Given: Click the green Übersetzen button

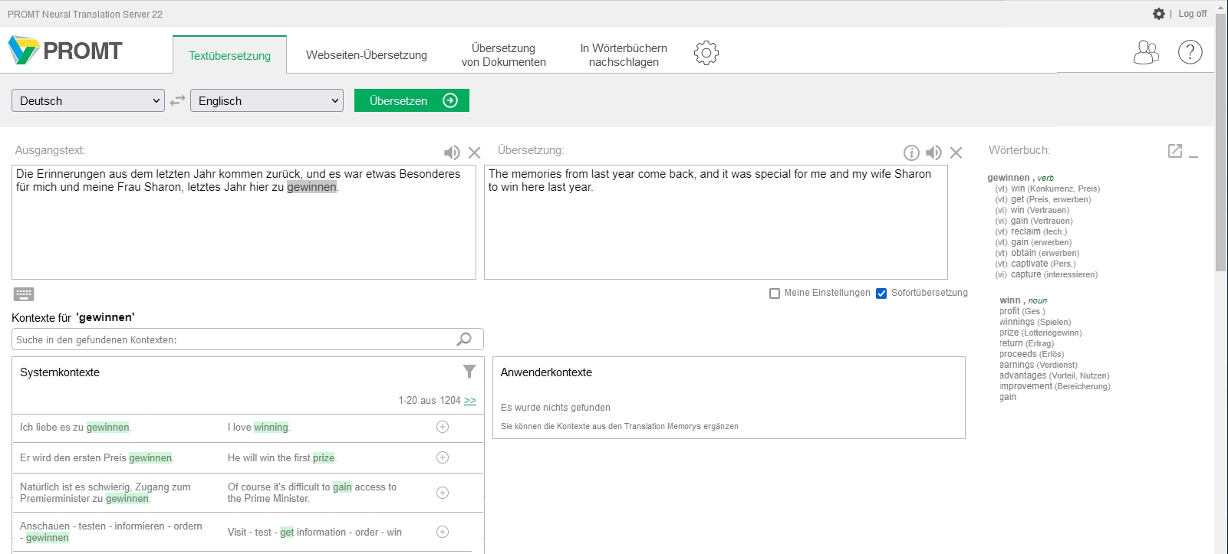Looking at the screenshot, I should (412, 100).
